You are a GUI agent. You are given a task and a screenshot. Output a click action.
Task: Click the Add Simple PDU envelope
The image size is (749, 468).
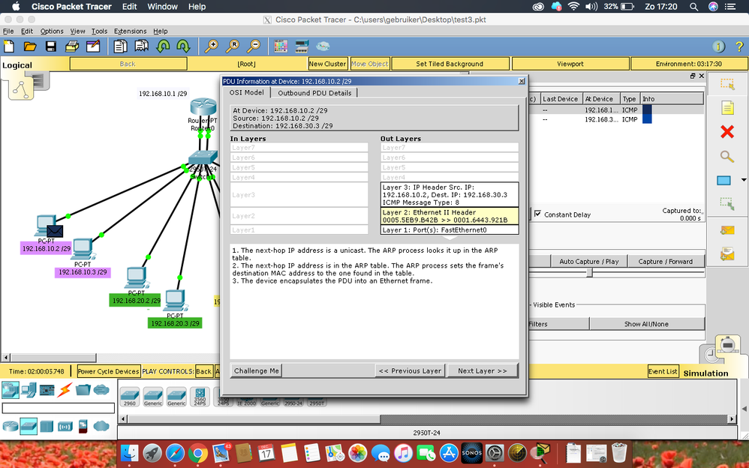coord(727,231)
